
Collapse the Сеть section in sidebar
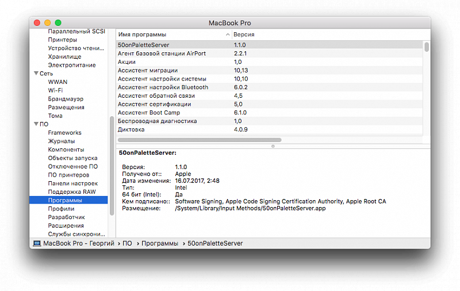point(36,74)
